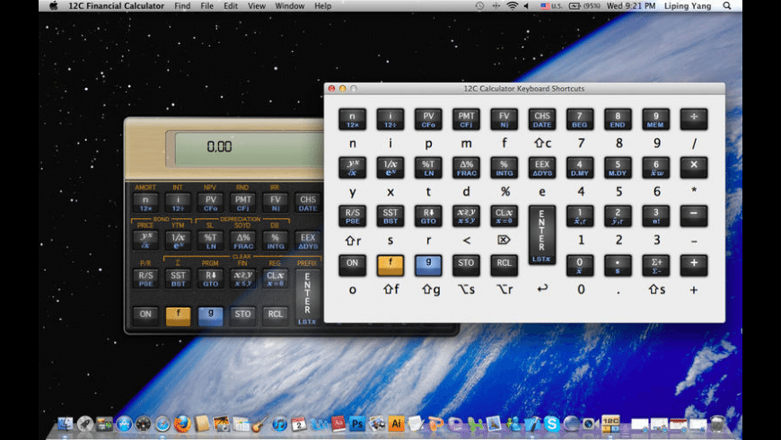
Task: Click the volume speaker icon in menu bar
Action: tap(526, 6)
